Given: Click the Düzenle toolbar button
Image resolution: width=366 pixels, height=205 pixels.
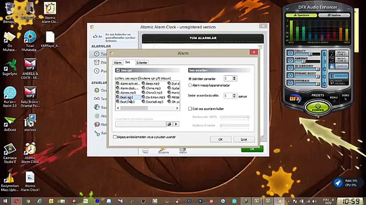Looking at the screenshot, I should 164,150.
